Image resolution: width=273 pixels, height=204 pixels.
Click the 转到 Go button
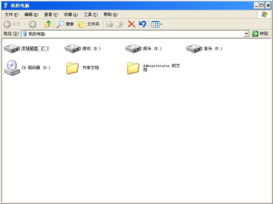(x=260, y=33)
